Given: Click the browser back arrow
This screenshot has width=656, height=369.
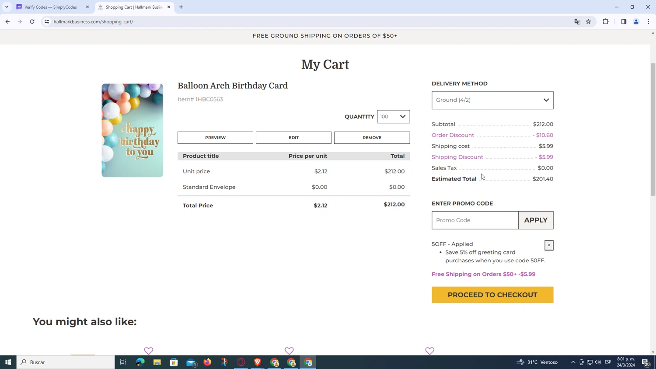Looking at the screenshot, I should tap(7, 21).
